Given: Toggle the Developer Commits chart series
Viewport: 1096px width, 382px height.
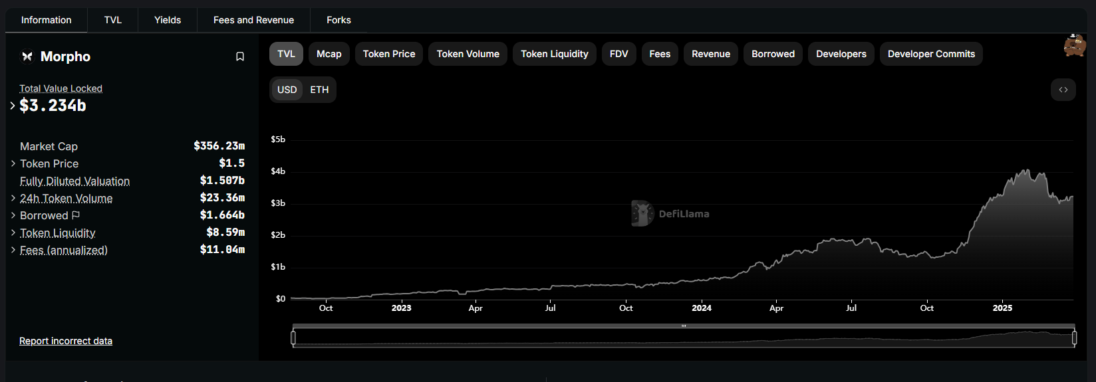Looking at the screenshot, I should [931, 54].
